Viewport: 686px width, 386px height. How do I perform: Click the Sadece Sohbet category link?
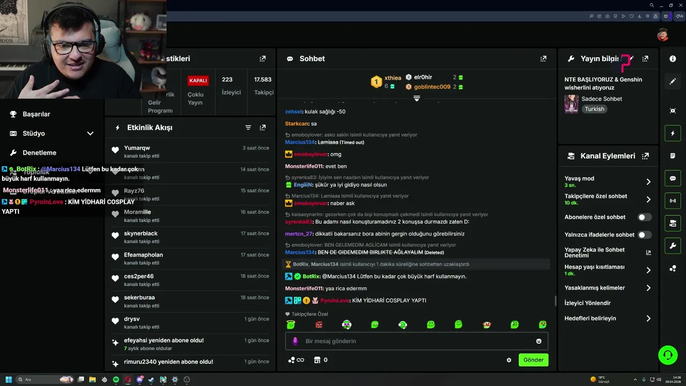[602, 99]
